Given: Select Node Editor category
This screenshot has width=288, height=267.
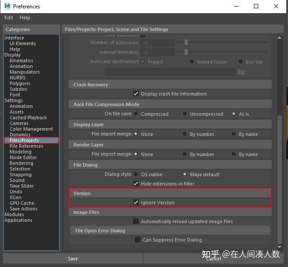Looking at the screenshot, I should 23,157.
